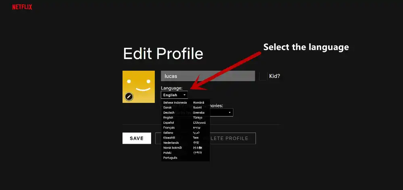
Task: Choose Türkçe from the language list
Action: point(197,118)
